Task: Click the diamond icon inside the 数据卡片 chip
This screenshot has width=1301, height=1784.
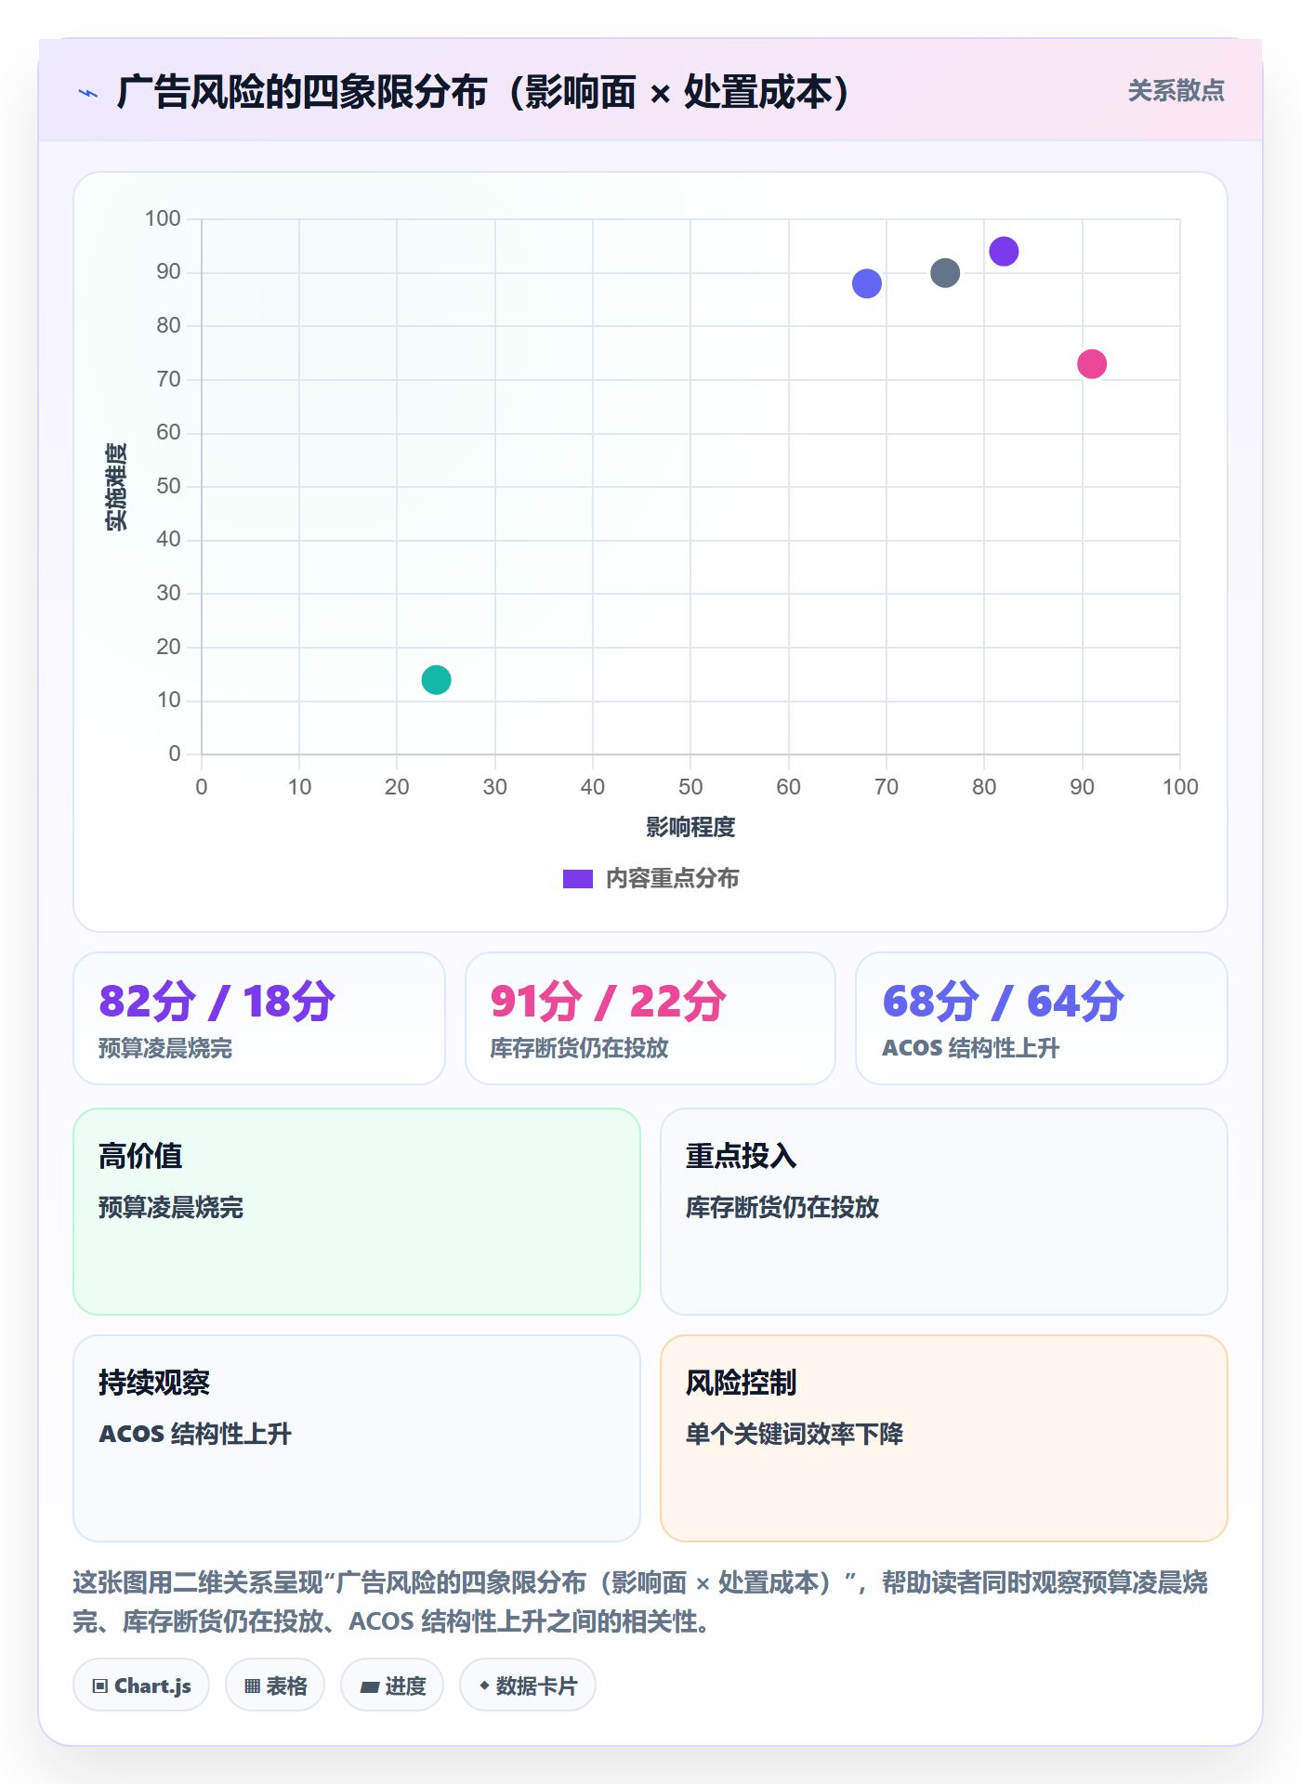Action: point(484,1686)
